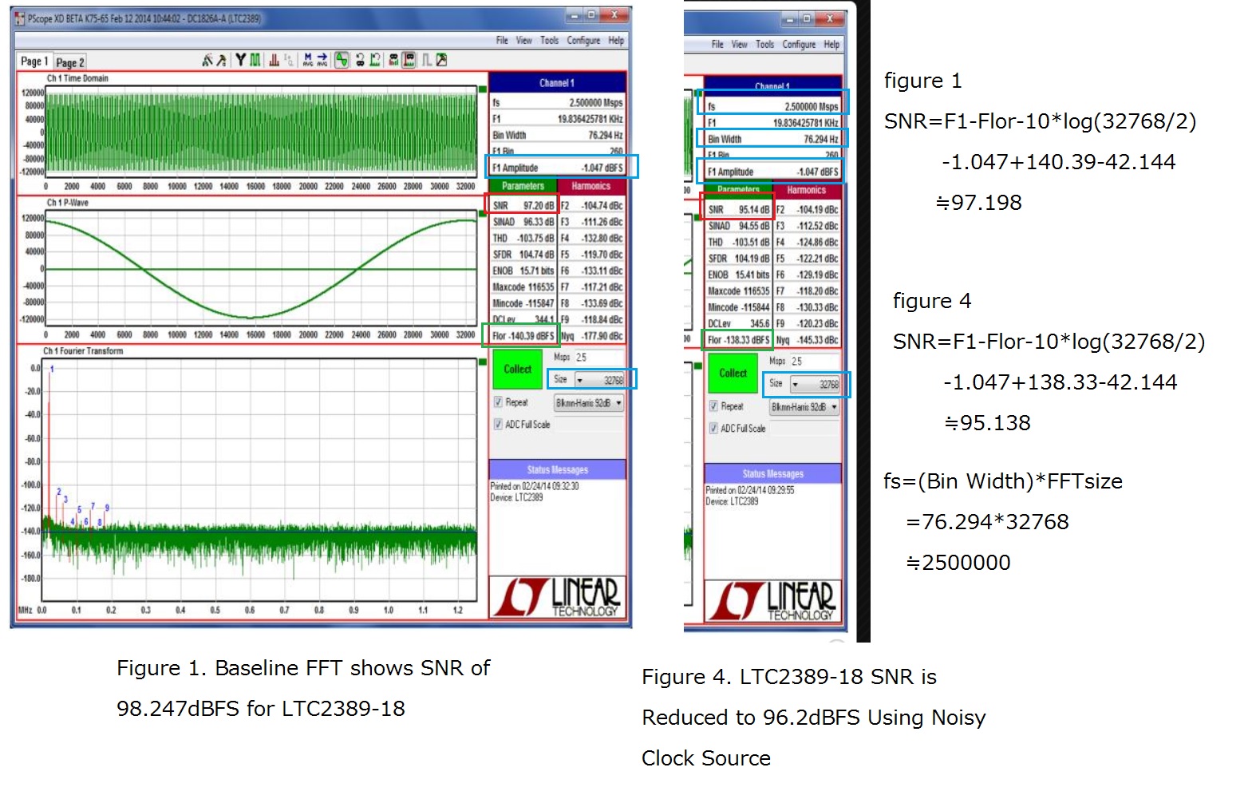Image resolution: width=1256 pixels, height=795 pixels.
Task: Open the Configure menu in the right window
Action: click(x=799, y=44)
